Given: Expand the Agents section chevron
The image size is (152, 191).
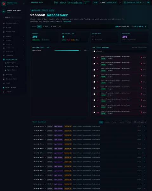Looking at the screenshot, I should pos(23,37).
